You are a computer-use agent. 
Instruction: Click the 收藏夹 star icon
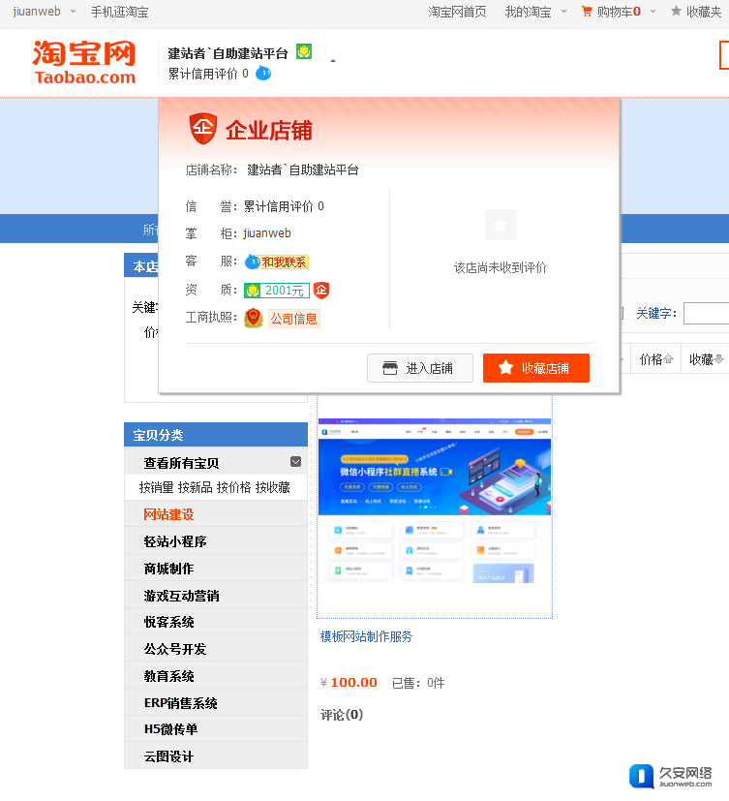click(676, 11)
